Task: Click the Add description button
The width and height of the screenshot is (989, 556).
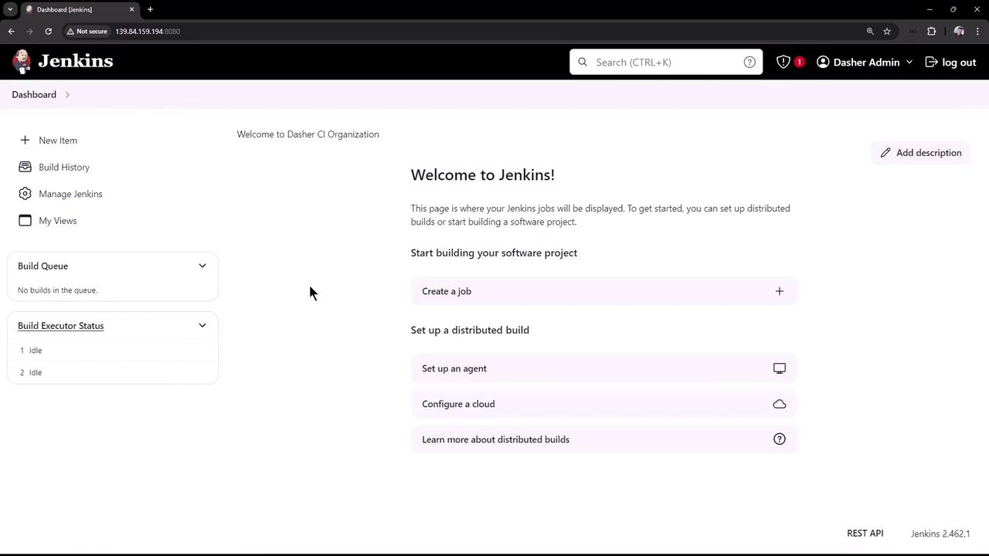Action: coord(921,153)
